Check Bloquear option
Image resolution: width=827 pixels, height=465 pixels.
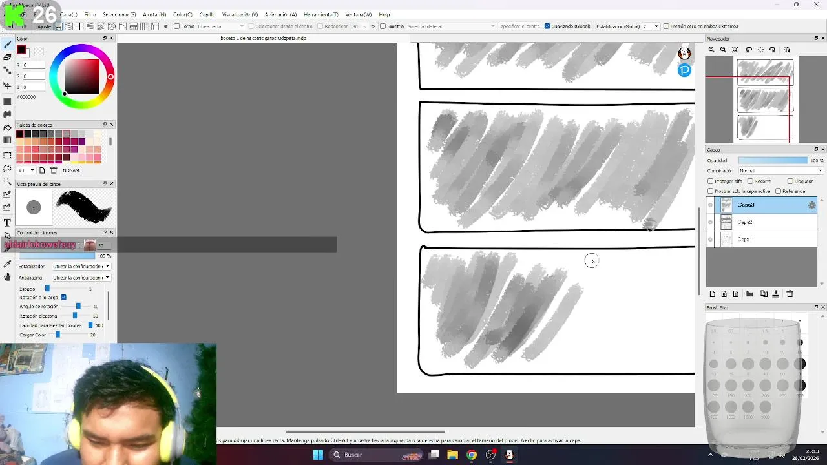click(x=790, y=181)
